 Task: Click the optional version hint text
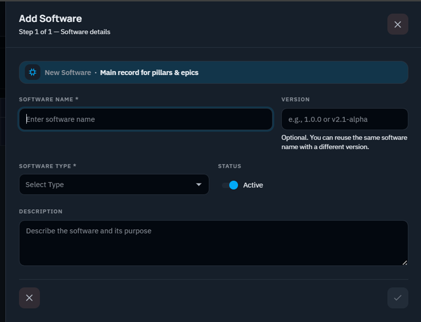[x=344, y=142]
